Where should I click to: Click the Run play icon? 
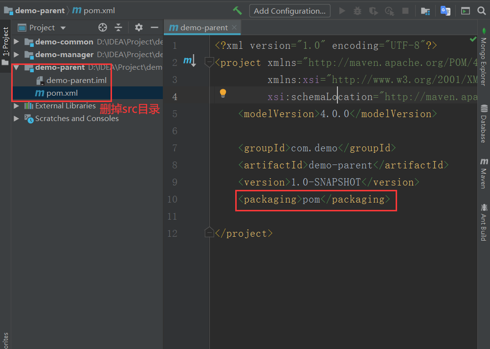pos(342,11)
